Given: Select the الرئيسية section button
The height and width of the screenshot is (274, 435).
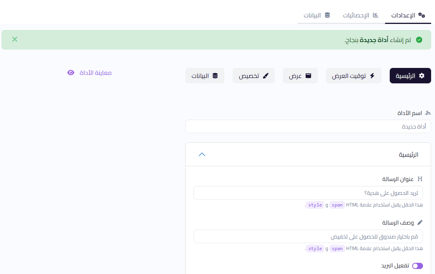Looking at the screenshot, I should point(410,76).
